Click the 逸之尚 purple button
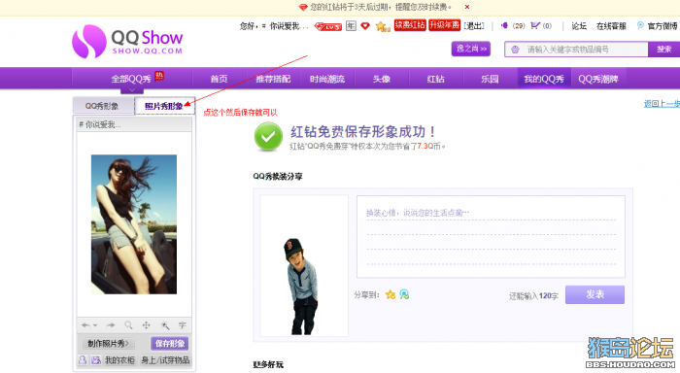 (x=470, y=49)
